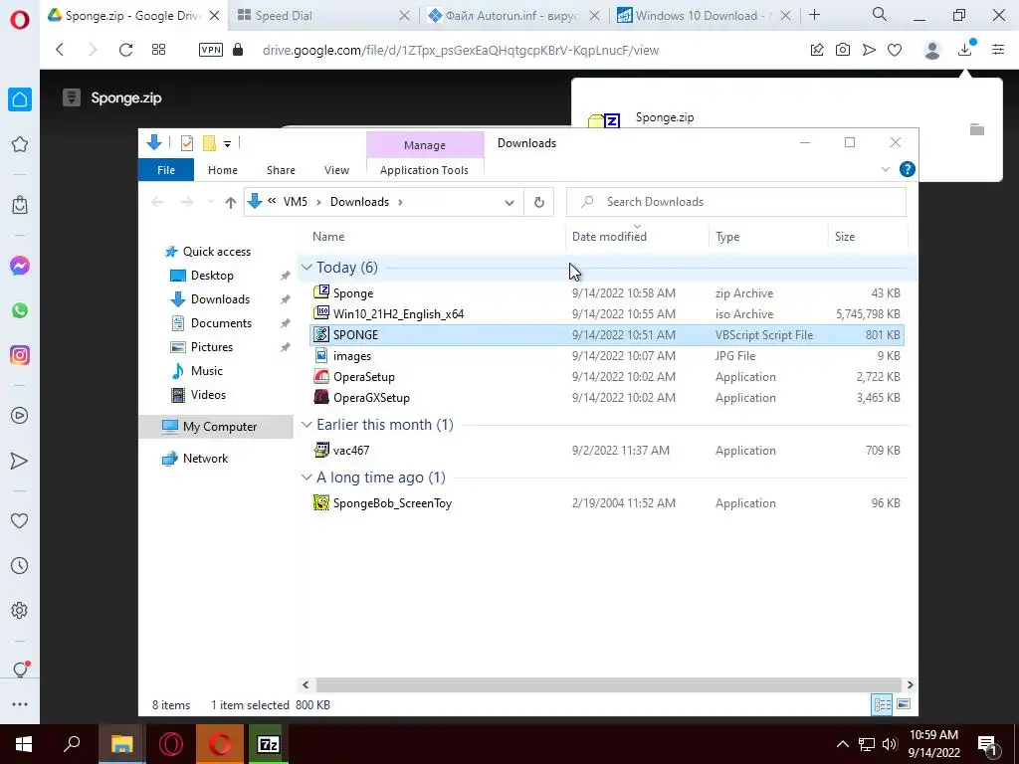The height and width of the screenshot is (764, 1019).
Task: Open the Player sidebar icon
Action: tap(20, 415)
